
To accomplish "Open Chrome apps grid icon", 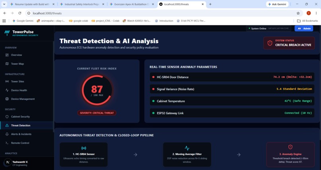I will coord(4,21).
